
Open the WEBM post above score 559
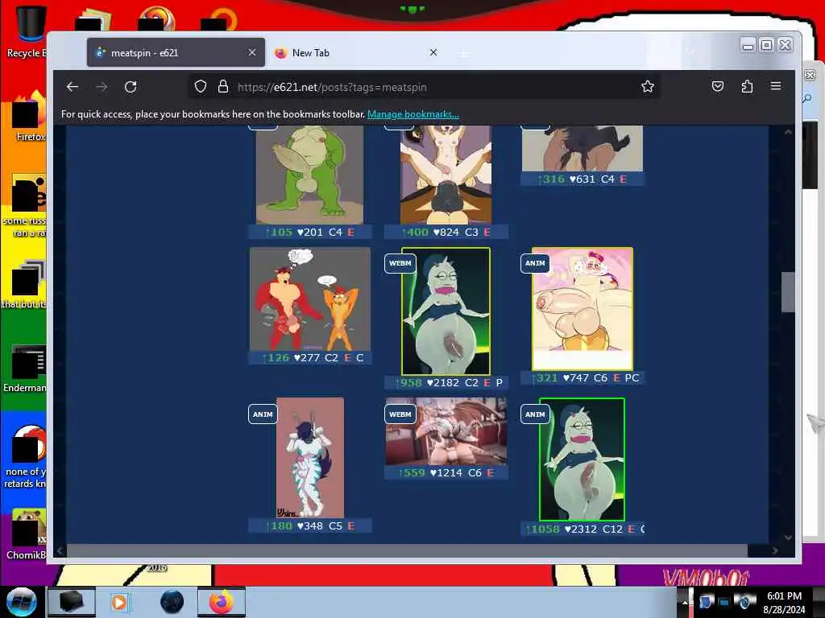[446, 431]
